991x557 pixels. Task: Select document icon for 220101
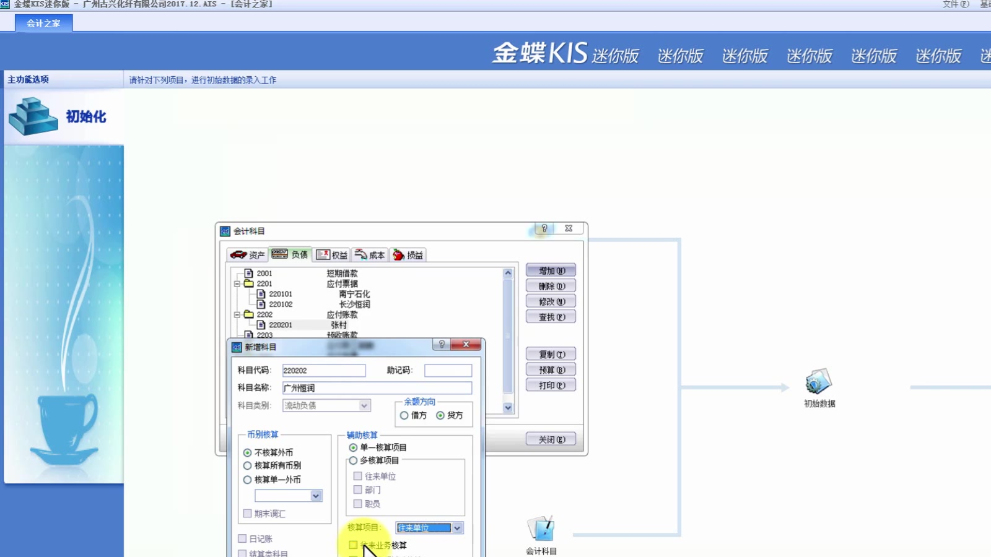pos(261,294)
